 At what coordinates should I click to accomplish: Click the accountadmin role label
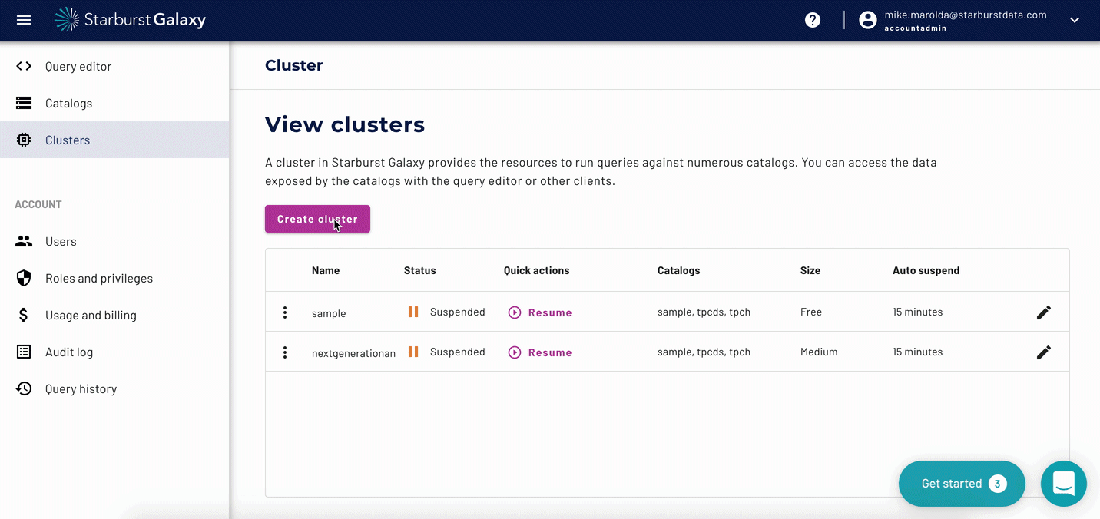pos(916,28)
